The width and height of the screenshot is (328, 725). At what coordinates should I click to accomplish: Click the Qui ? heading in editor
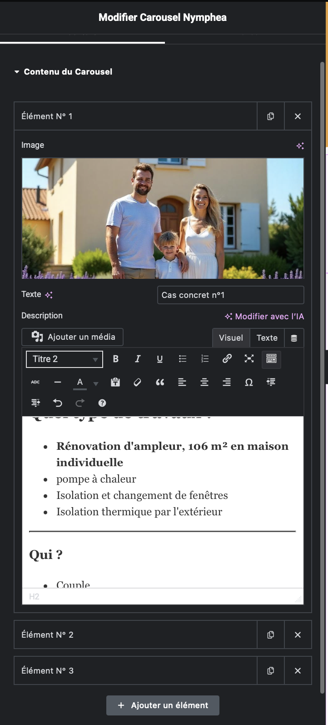46,554
